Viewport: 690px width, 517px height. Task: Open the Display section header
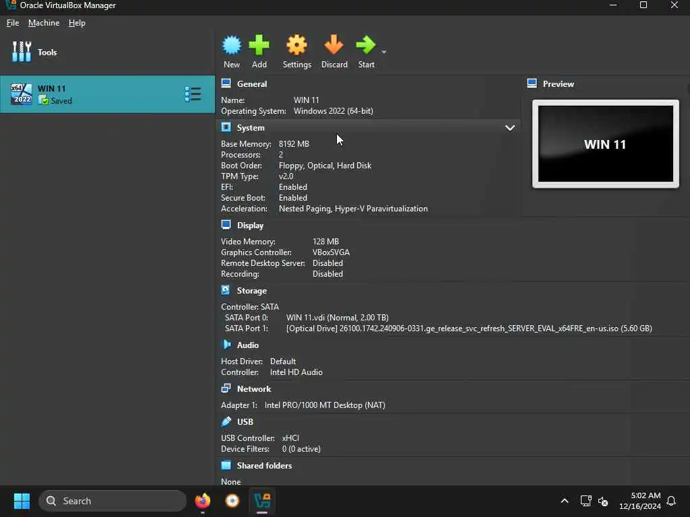coord(250,226)
